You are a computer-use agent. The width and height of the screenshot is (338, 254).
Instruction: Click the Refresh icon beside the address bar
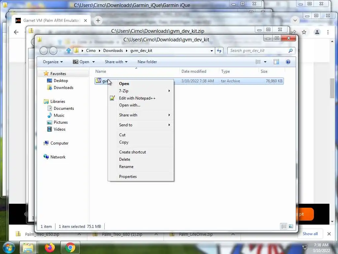[219, 51]
